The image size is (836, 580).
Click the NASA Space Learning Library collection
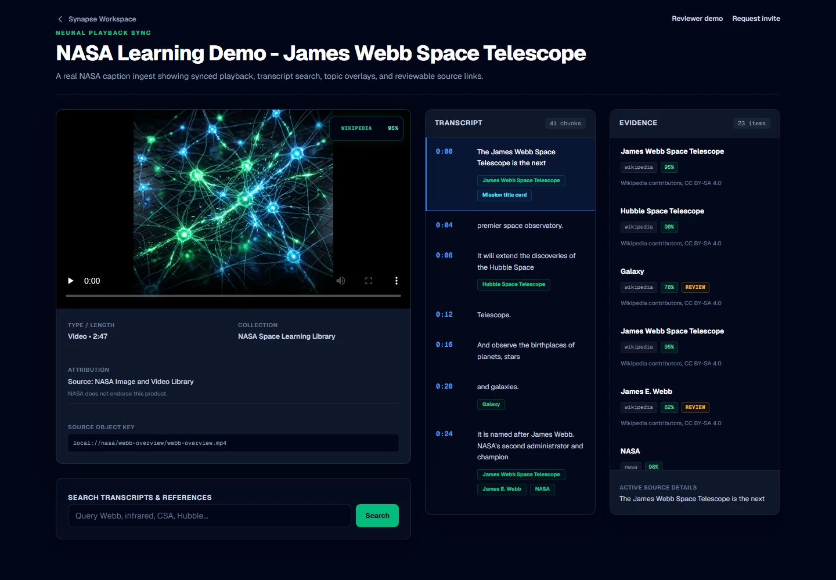287,336
